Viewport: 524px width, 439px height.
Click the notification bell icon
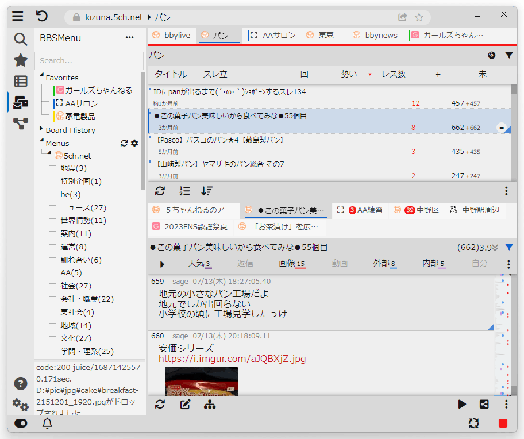tap(47, 423)
